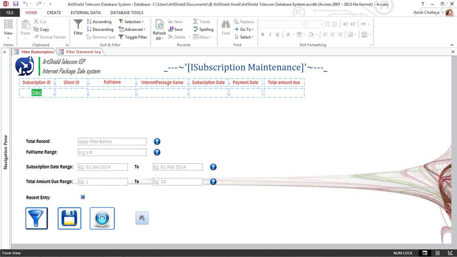Click Form View icon in status bar
Viewport: 457px width, 257px height.
point(425,253)
